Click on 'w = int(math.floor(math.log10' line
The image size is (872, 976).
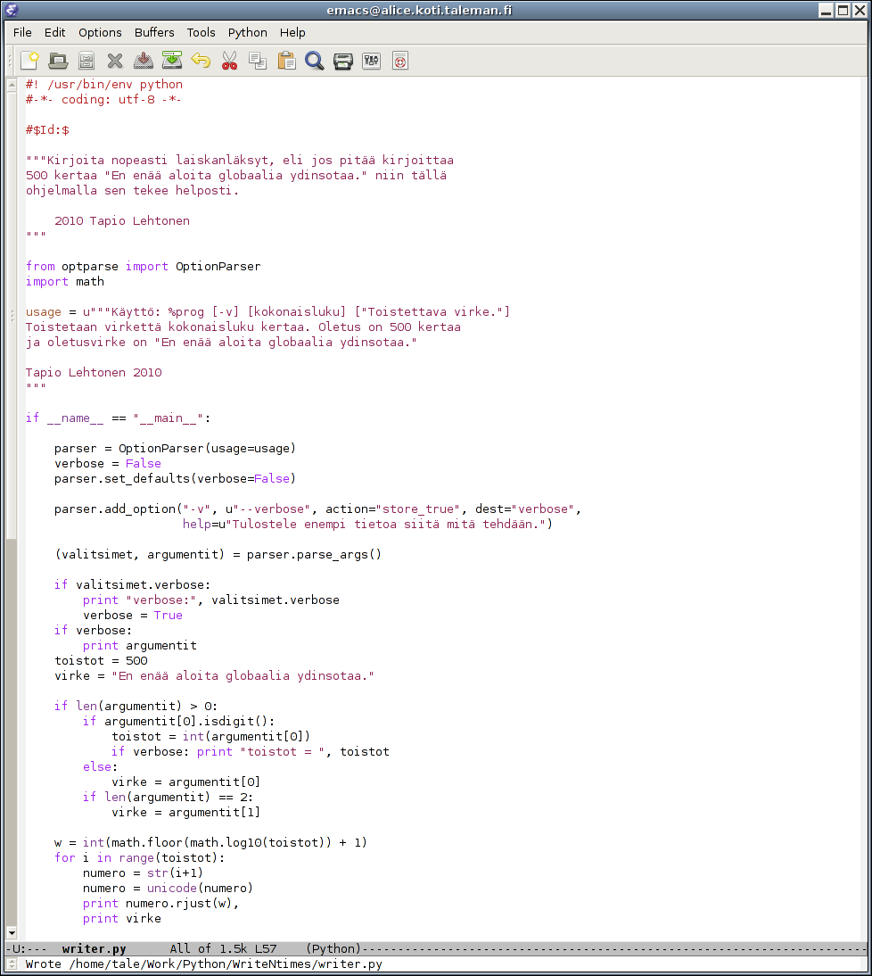(210, 843)
